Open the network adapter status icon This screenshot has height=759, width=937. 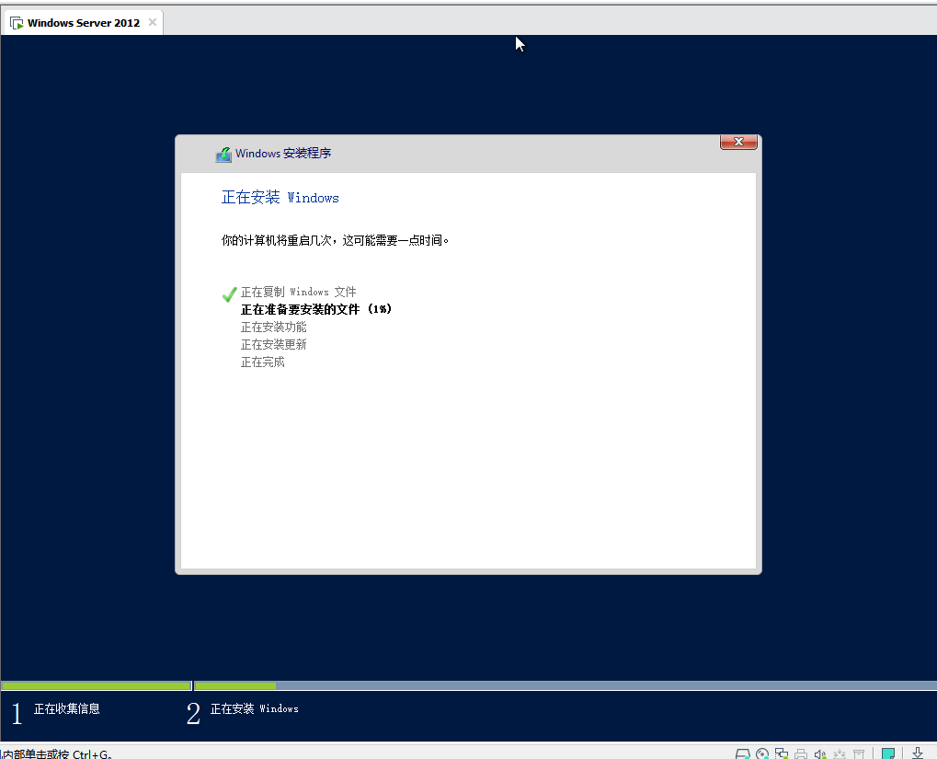(782, 753)
